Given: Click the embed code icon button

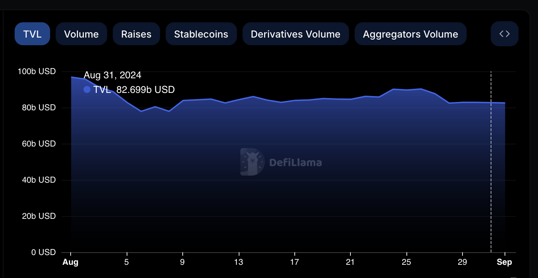Looking at the screenshot, I should (x=505, y=34).
